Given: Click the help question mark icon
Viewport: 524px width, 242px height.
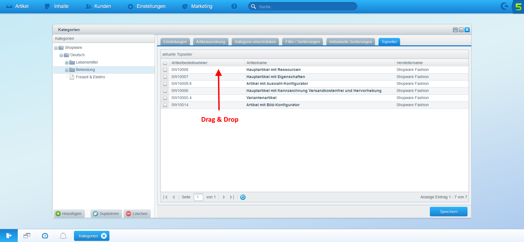Looking at the screenshot, I should click(x=234, y=6).
